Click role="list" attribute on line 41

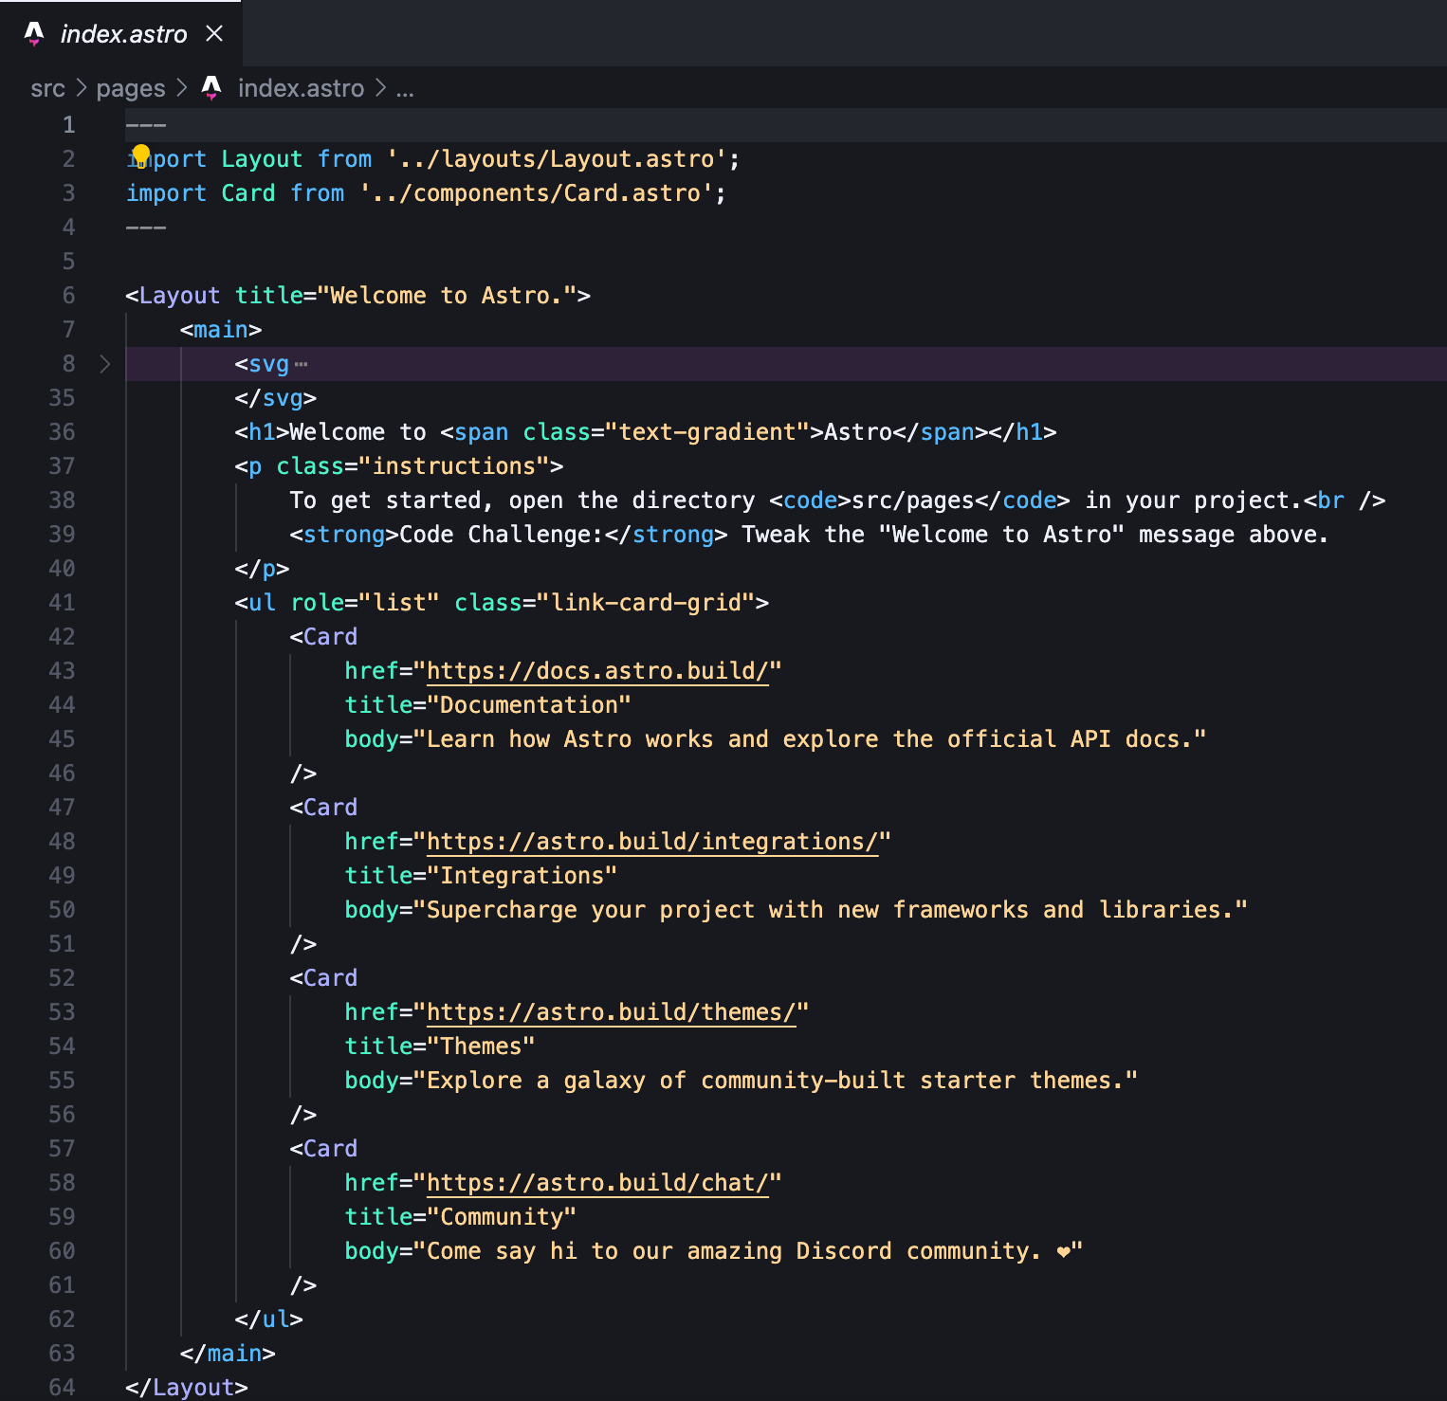pyautogui.click(x=365, y=603)
